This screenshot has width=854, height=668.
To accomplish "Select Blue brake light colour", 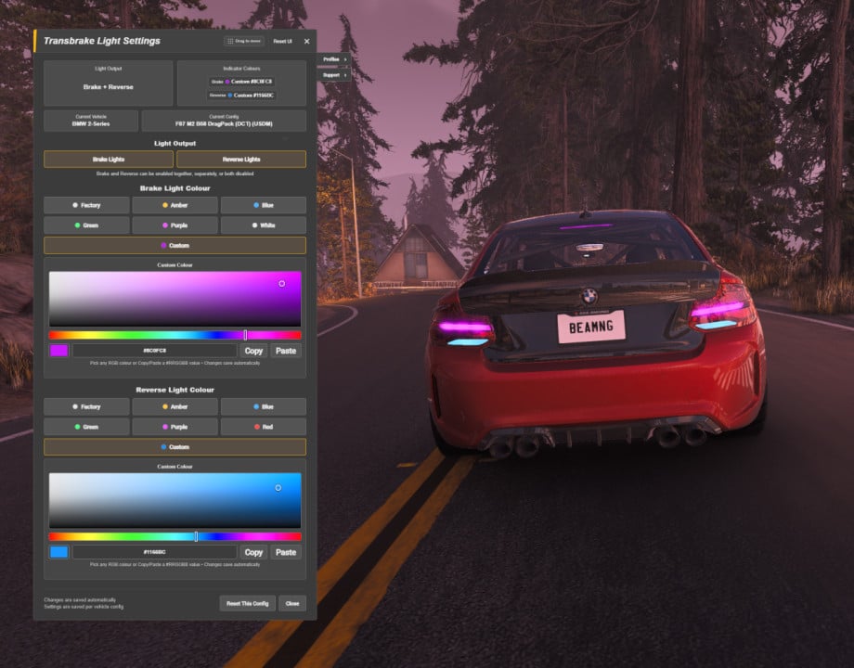I will pos(264,205).
